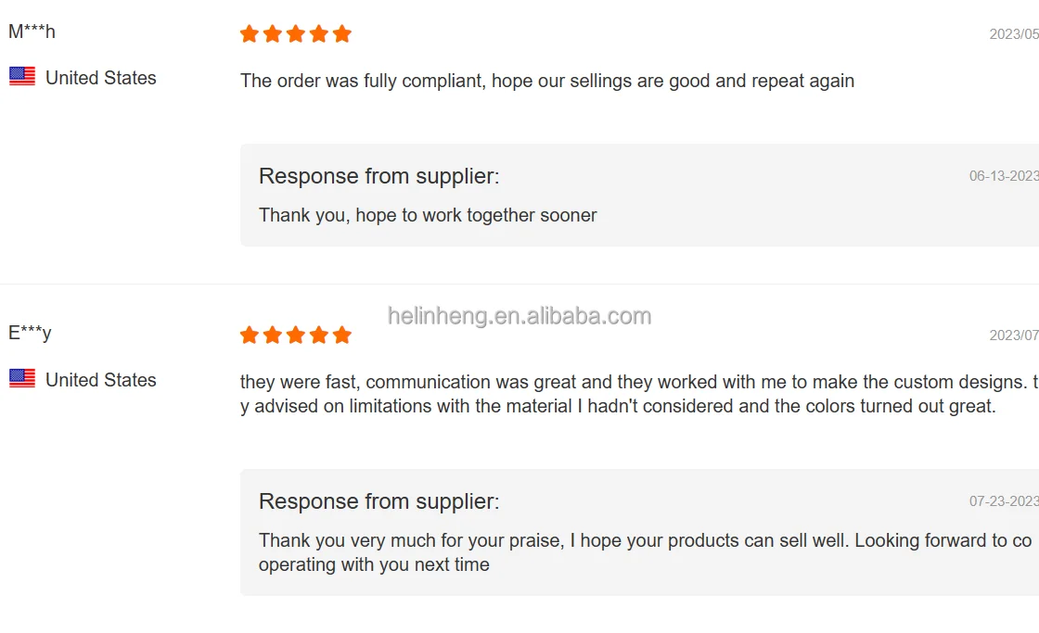Click the helinheng.en.alibaba.com watermark link

coord(519,316)
